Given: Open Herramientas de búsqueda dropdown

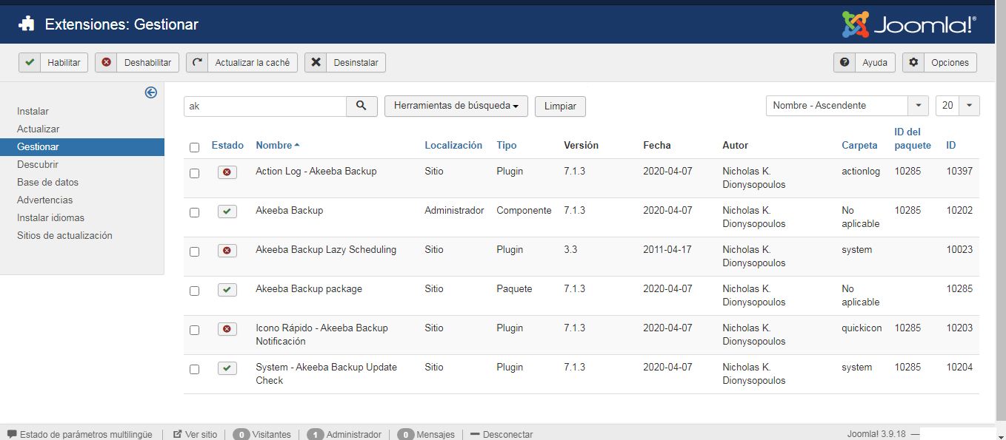Looking at the screenshot, I should click(x=456, y=106).
